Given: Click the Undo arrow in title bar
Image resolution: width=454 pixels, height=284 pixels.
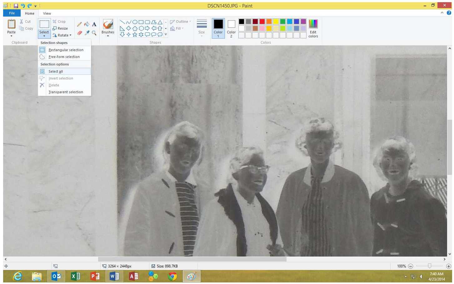Looking at the screenshot, I should tap(23, 6).
